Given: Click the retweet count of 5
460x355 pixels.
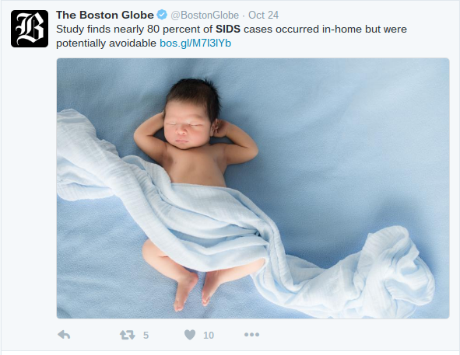Looking at the screenshot, I should [146, 335].
